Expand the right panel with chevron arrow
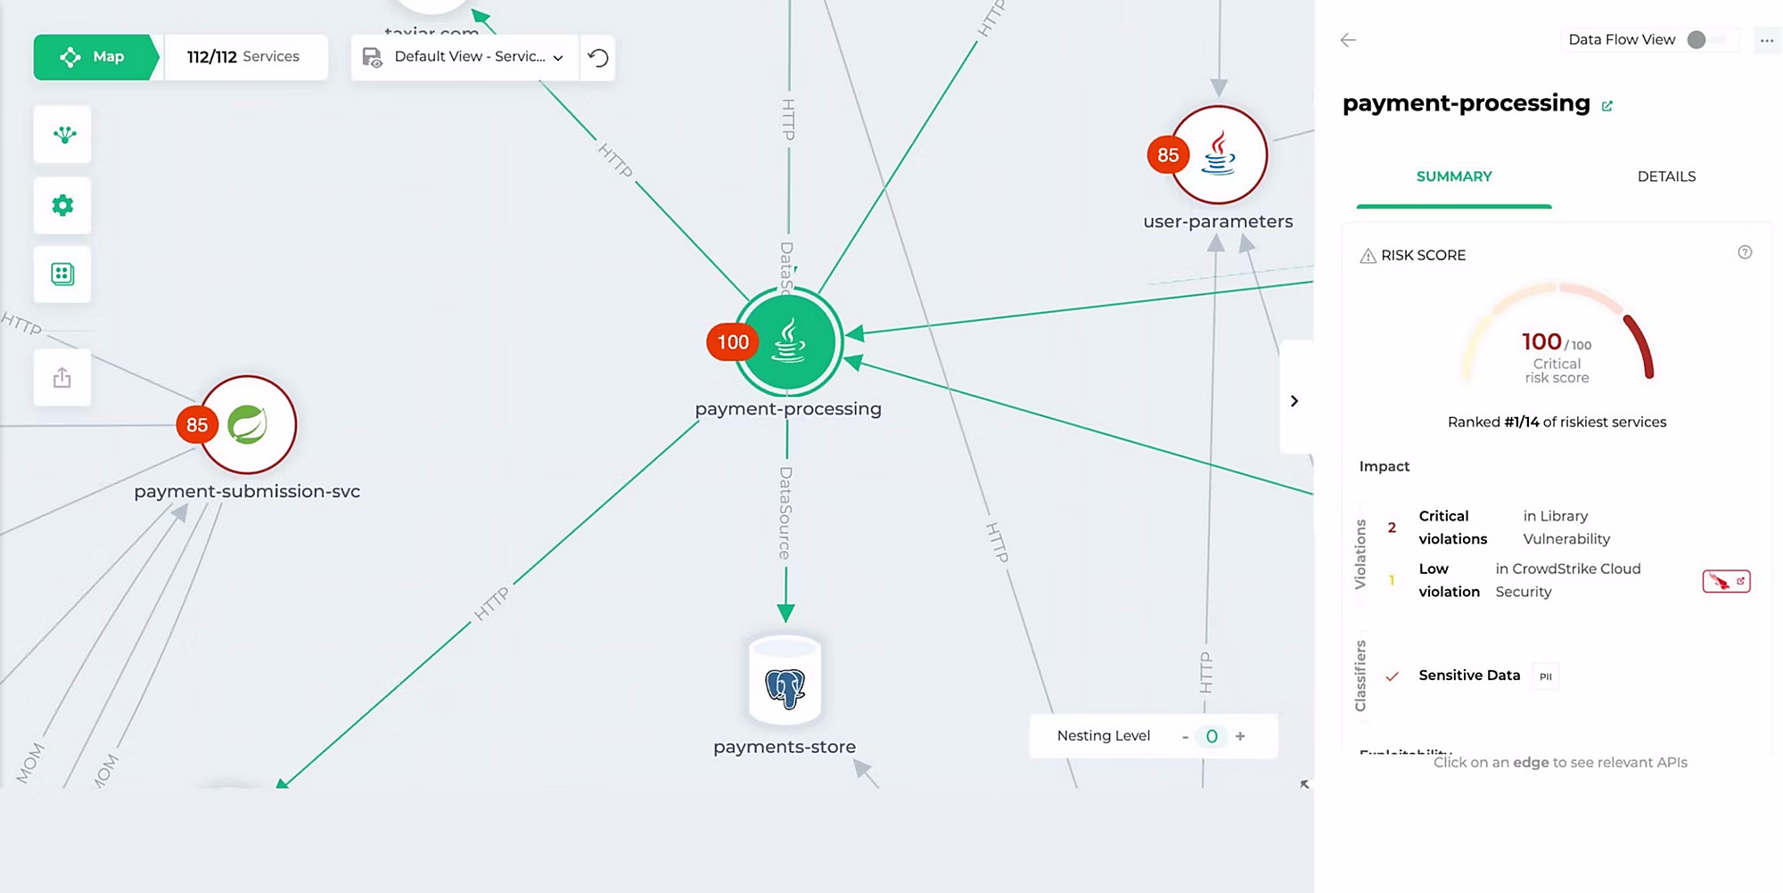1783x893 pixels. (1294, 400)
